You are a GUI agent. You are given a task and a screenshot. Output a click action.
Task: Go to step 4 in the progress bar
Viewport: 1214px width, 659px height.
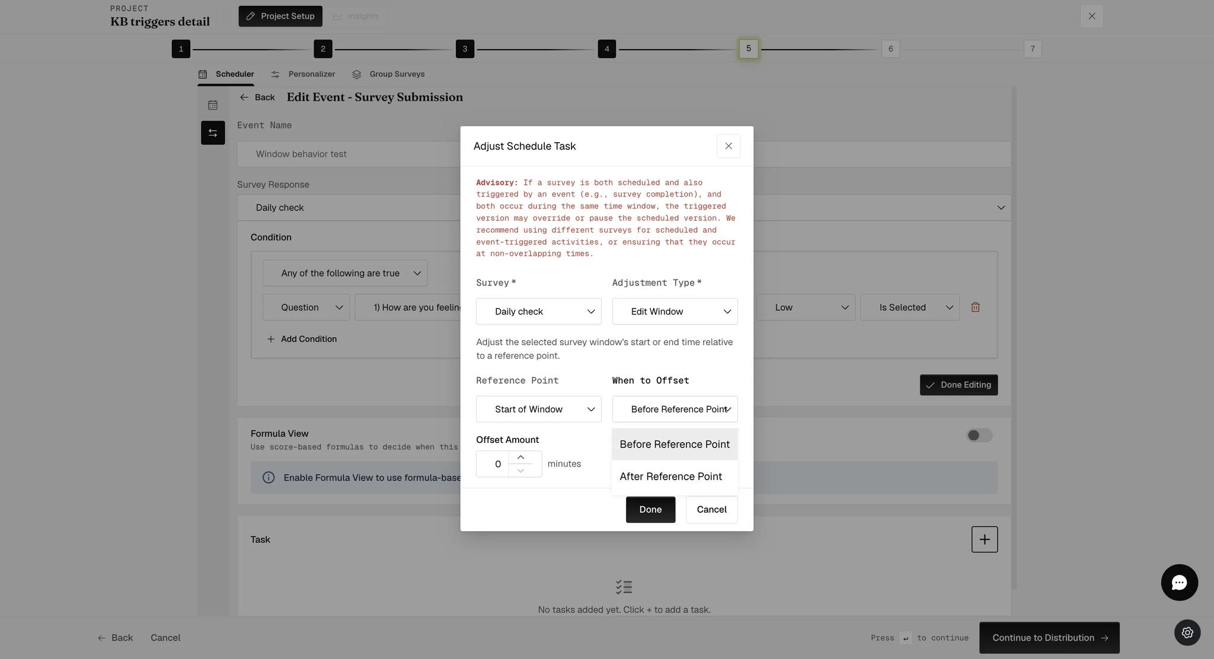(607, 49)
